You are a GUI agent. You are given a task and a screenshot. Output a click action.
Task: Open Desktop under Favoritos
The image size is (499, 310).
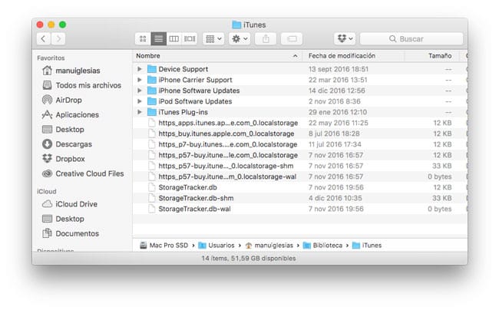[63, 130]
